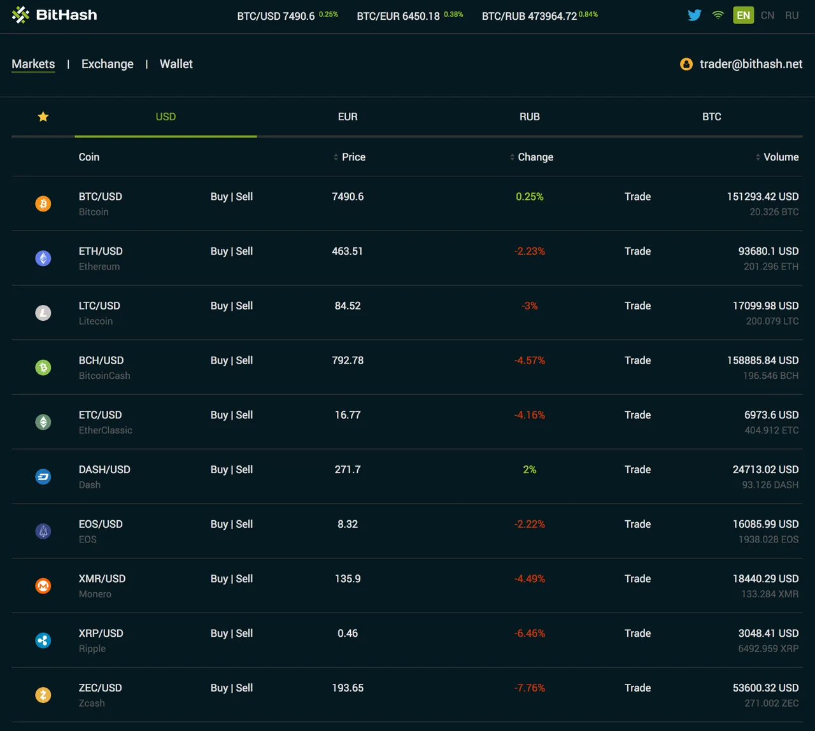The width and height of the screenshot is (815, 731).
Task: Click Buy | Sell for BTC/USD
Action: coord(232,197)
